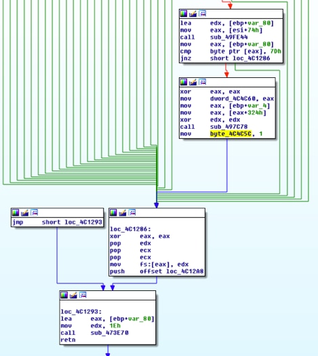
Task: Click group nodes icon on sub_49FE44 call block
Action: pos(203,14)
